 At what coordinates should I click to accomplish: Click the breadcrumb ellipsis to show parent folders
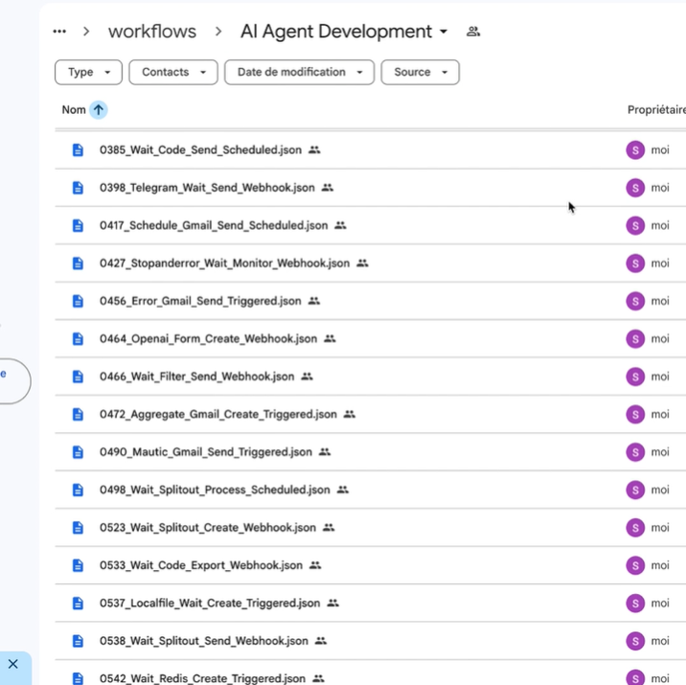59,32
